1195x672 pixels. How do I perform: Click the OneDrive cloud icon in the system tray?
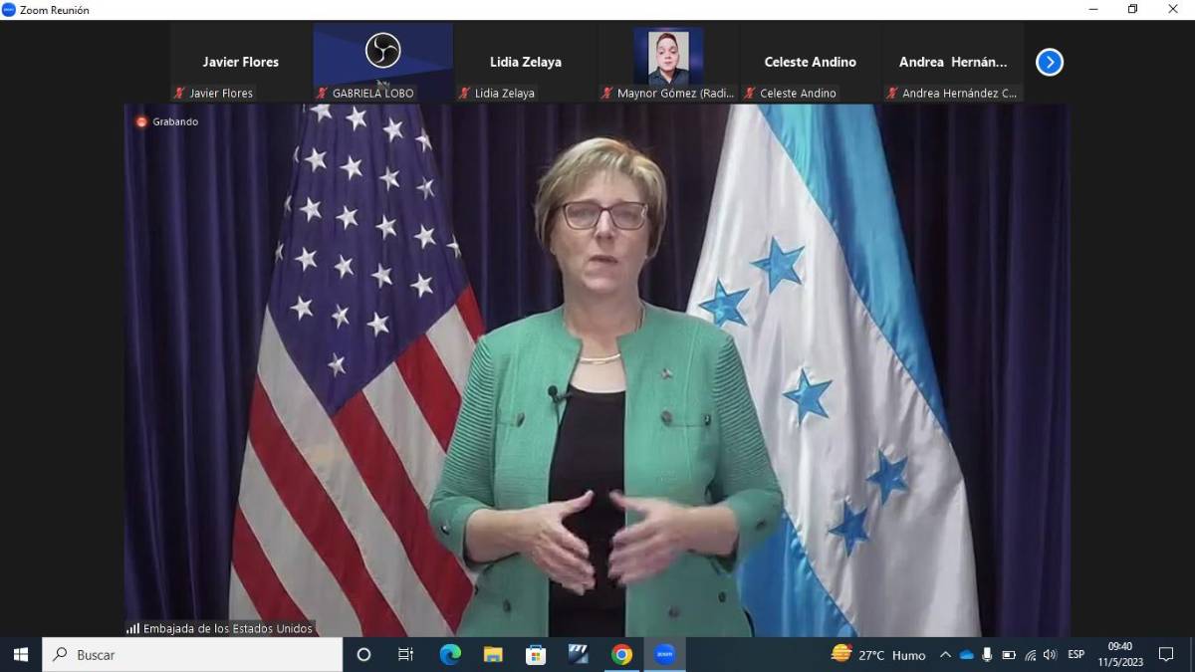pos(965,654)
